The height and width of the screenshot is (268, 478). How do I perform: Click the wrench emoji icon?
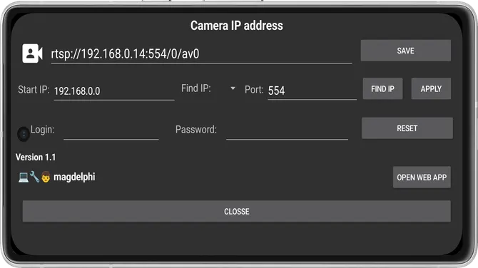click(x=34, y=177)
